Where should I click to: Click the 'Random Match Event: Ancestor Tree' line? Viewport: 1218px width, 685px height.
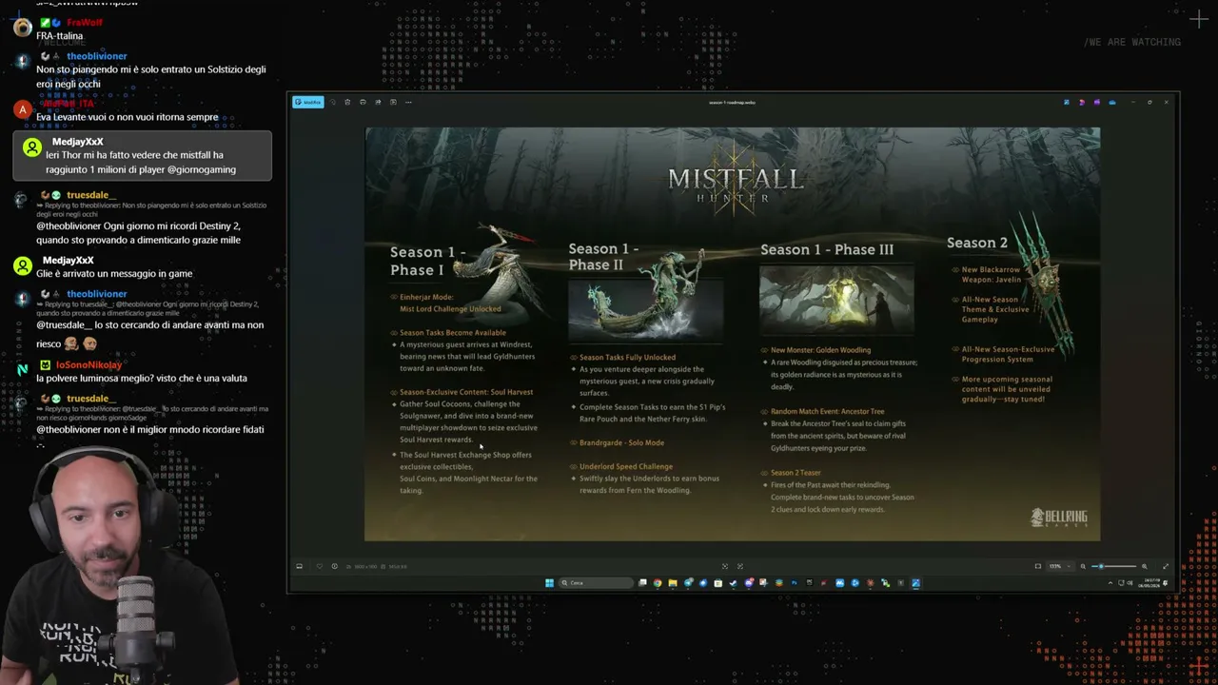tap(827, 411)
